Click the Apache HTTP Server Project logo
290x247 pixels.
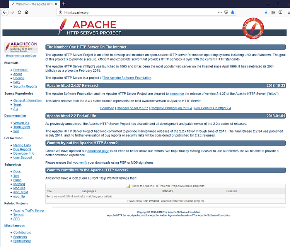(90, 27)
